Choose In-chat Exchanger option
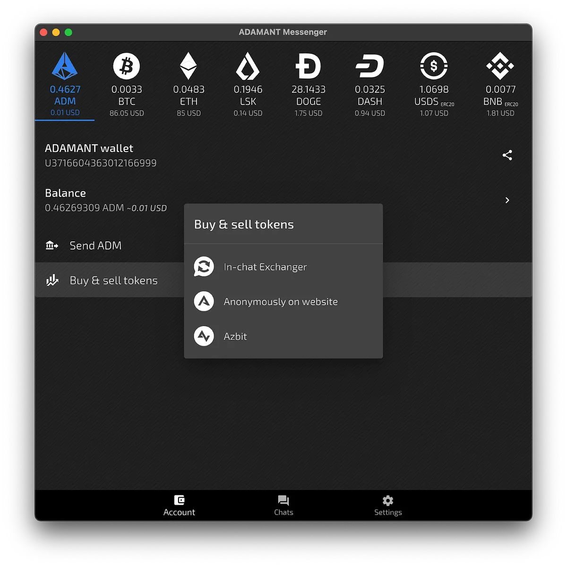This screenshot has width=567, height=567. [x=283, y=267]
